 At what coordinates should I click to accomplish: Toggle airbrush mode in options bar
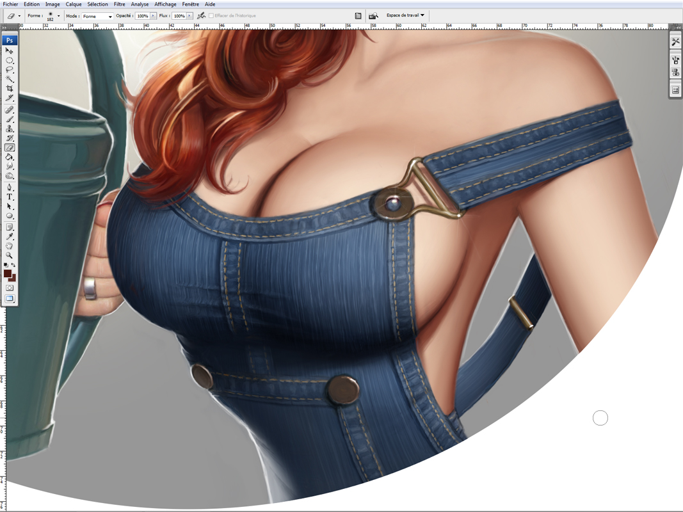pos(201,15)
